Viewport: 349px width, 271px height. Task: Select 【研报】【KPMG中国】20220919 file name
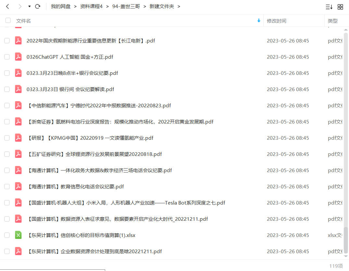click(x=90, y=138)
